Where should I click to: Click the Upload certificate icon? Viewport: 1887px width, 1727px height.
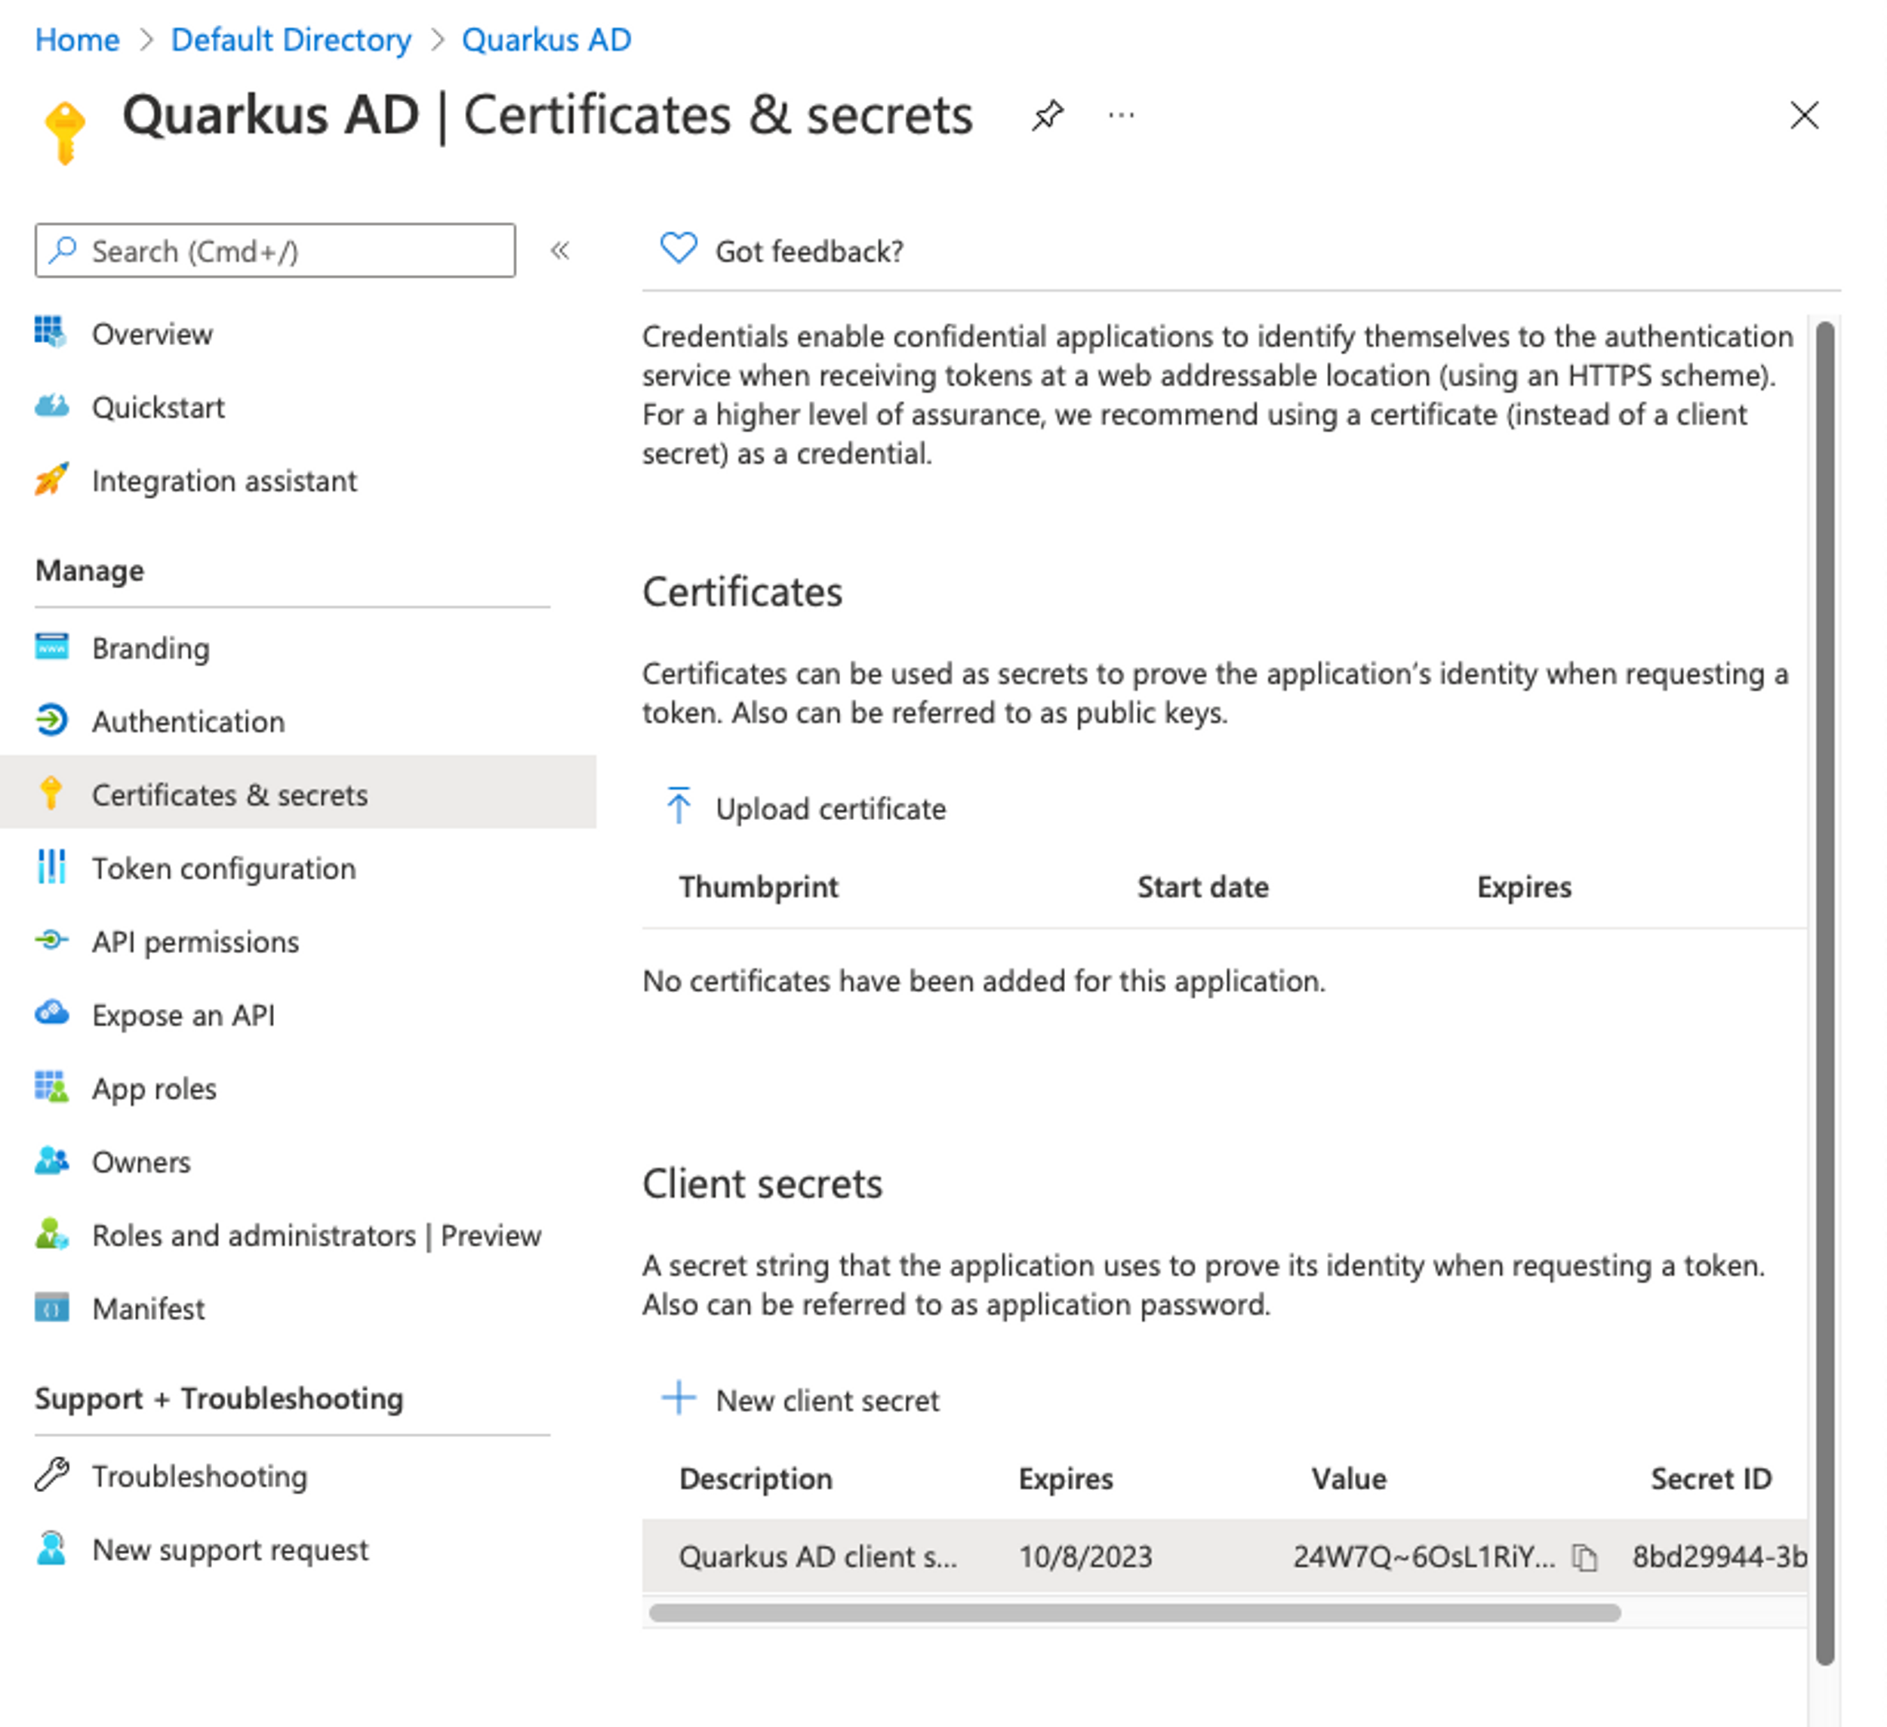(x=679, y=804)
